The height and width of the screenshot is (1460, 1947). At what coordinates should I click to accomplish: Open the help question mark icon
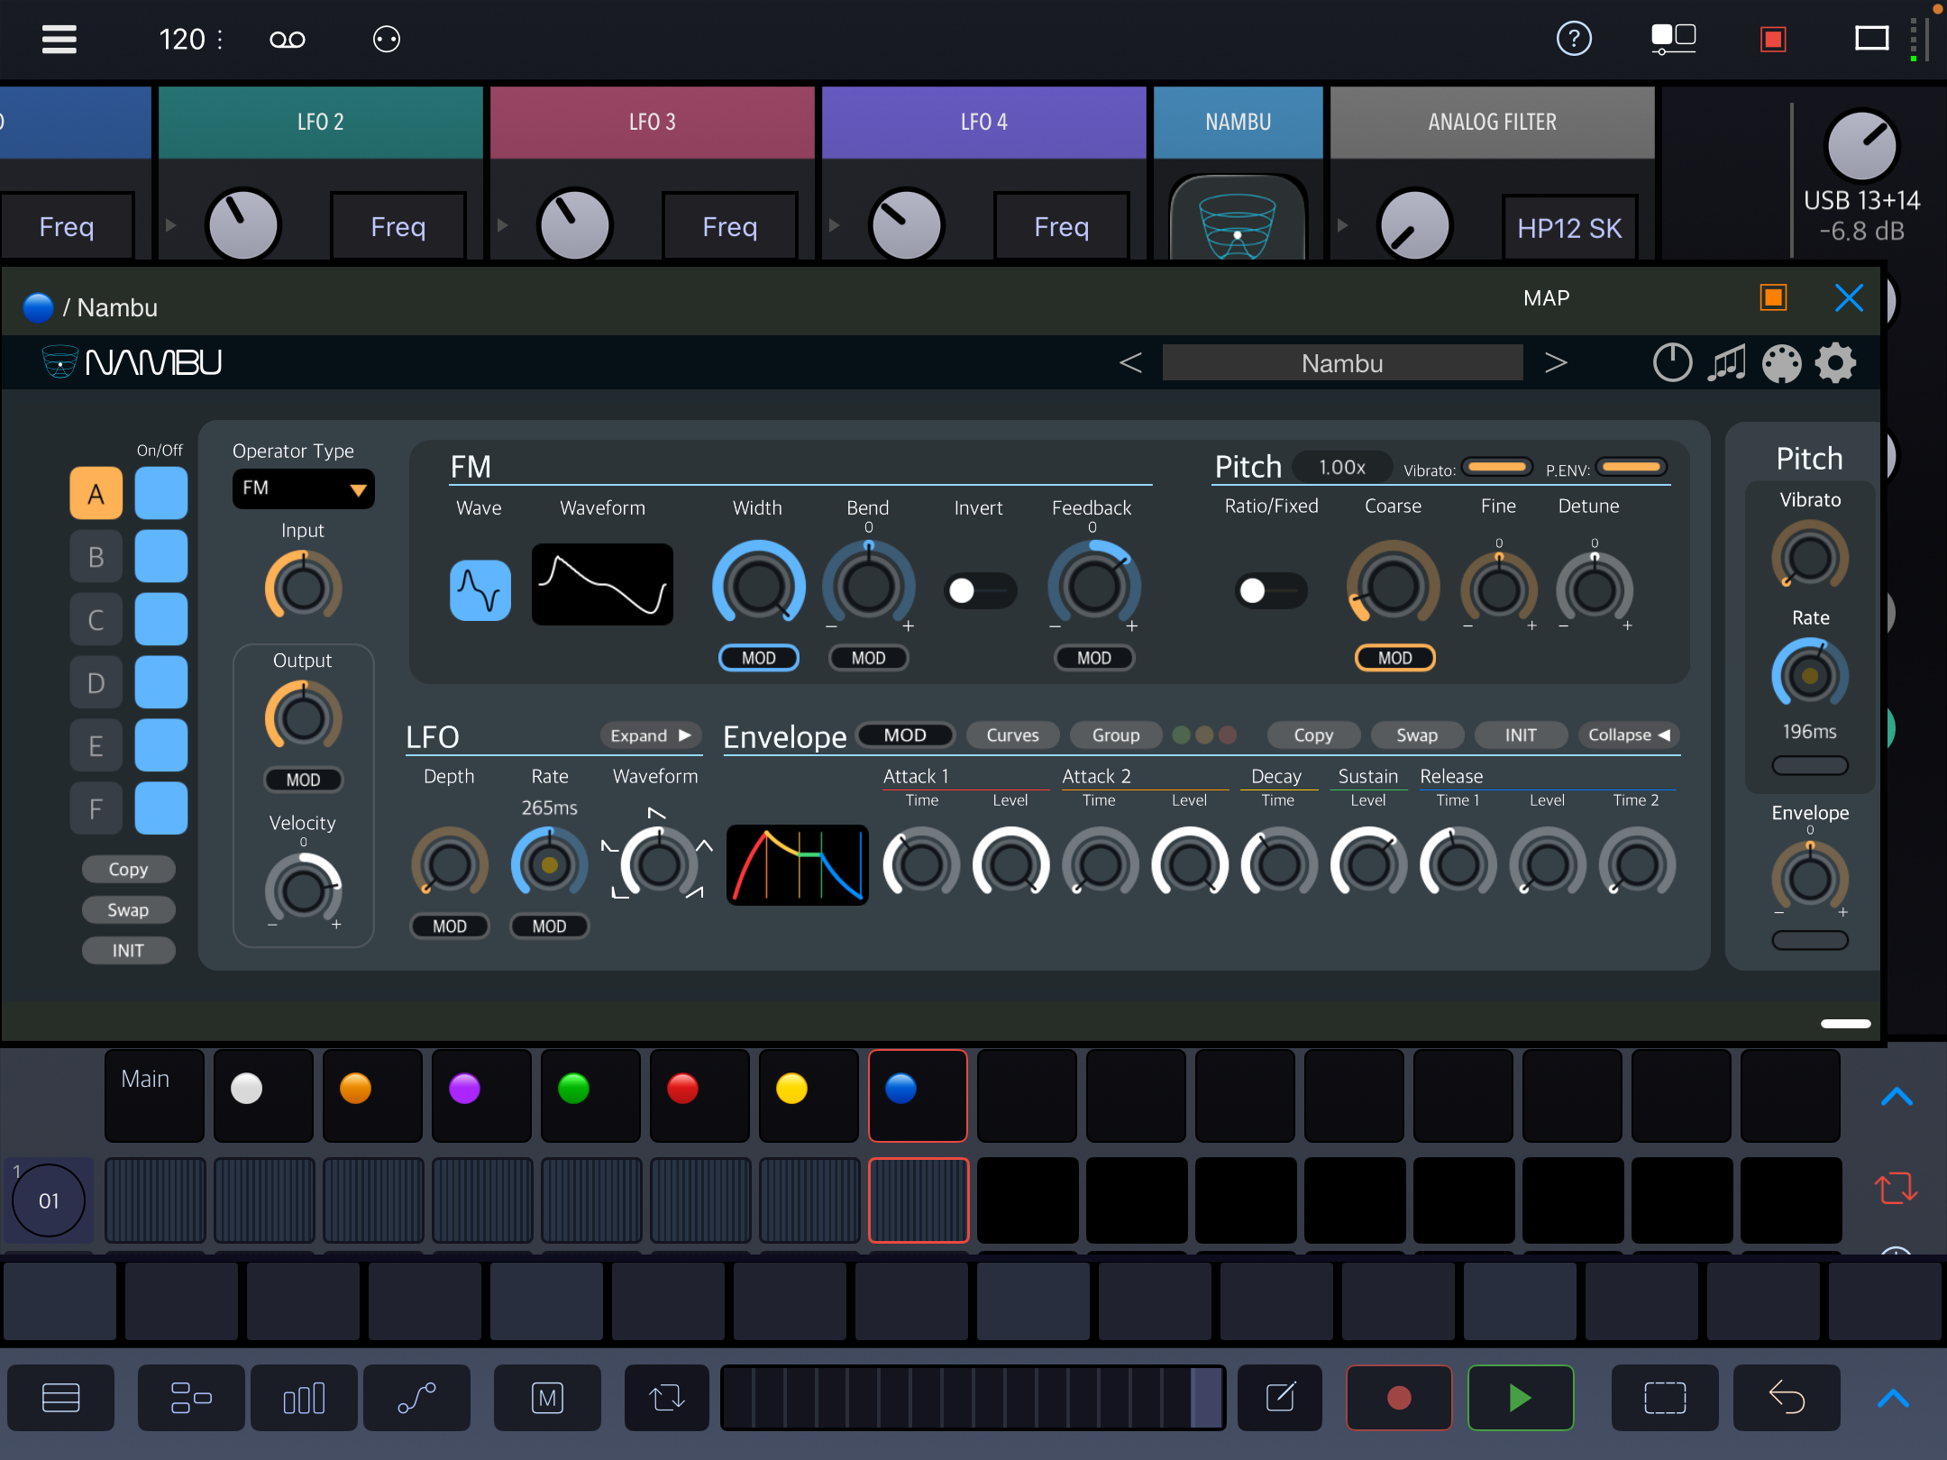coord(1574,39)
